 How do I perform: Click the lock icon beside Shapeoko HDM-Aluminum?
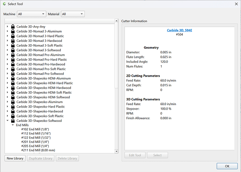tap(13, 78)
